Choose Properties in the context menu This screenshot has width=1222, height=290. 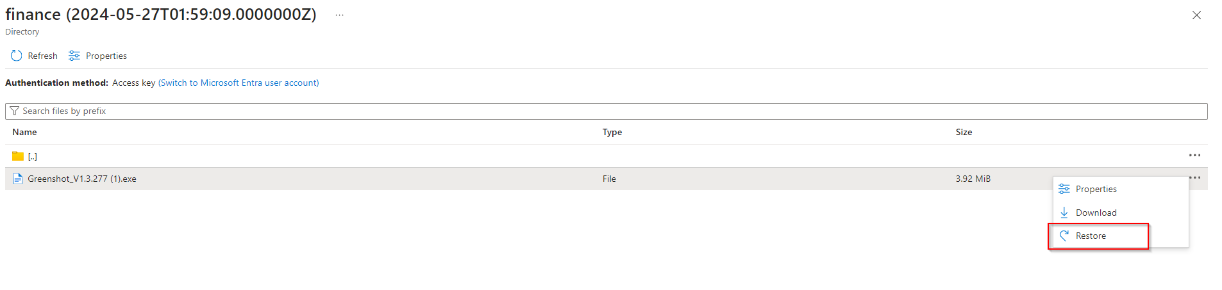[x=1096, y=189]
